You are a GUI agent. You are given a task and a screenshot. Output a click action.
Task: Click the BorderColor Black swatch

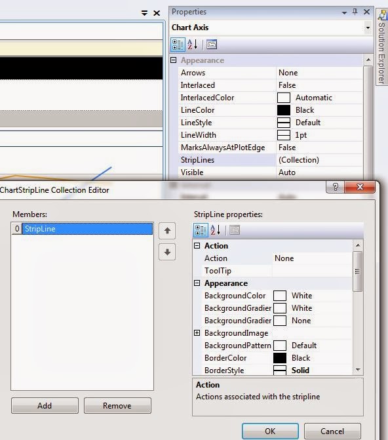point(280,358)
